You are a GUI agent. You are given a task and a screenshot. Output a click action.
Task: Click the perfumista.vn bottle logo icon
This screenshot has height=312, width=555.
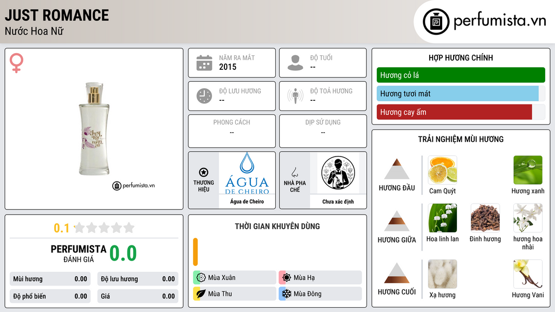click(436, 22)
